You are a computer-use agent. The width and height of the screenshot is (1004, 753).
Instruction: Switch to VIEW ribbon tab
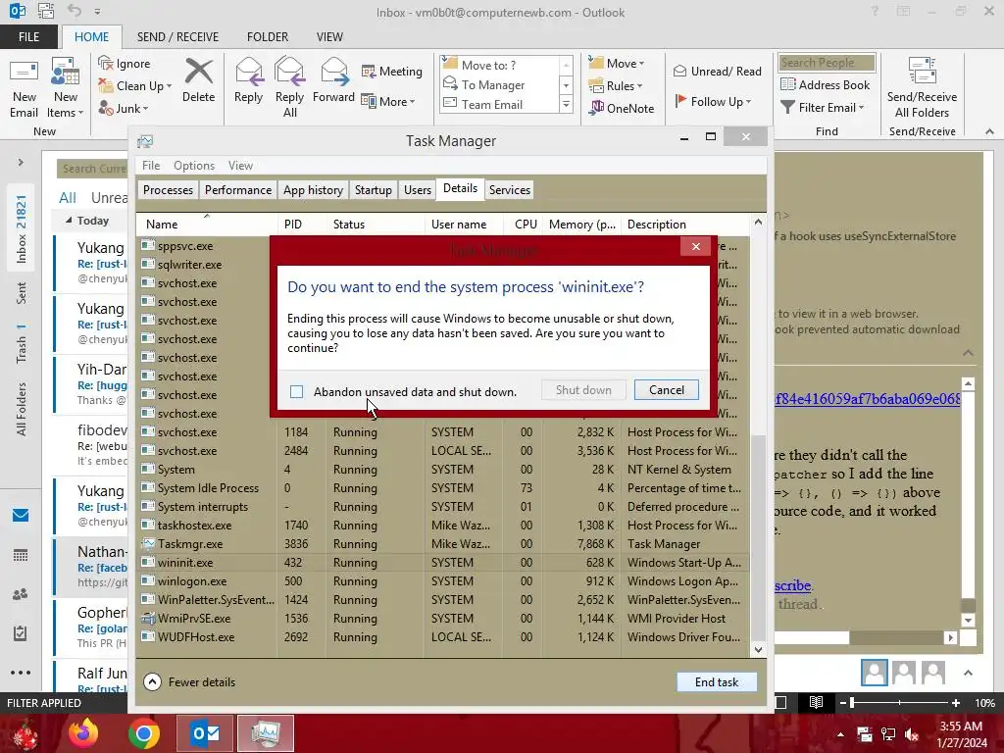329,37
